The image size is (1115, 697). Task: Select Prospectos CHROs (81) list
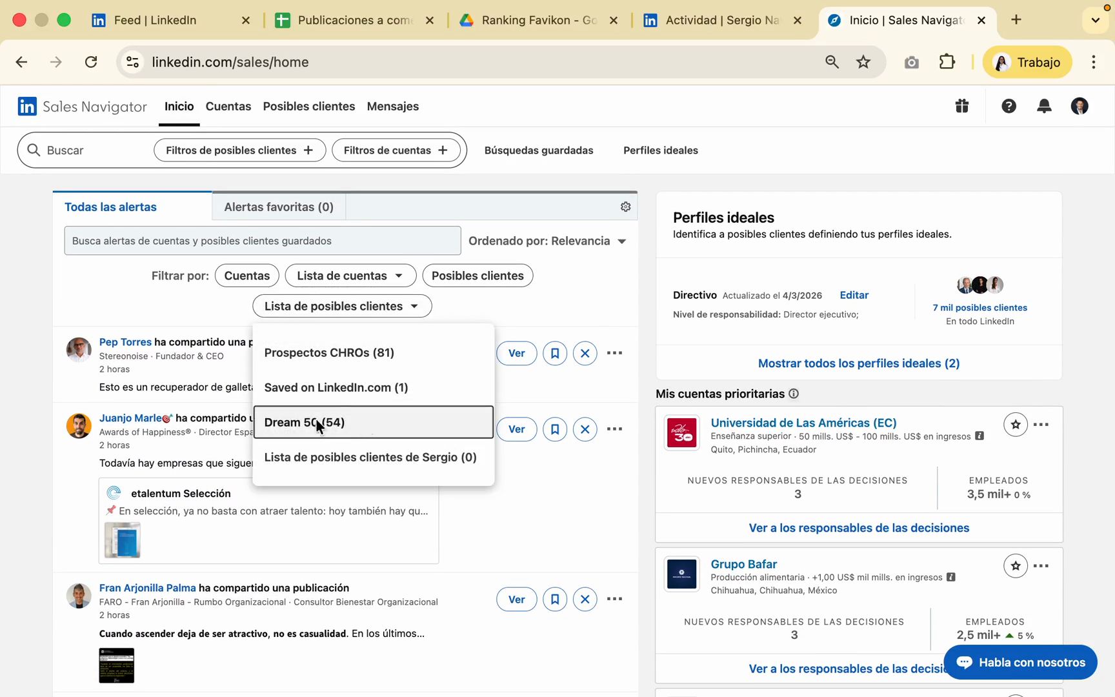[374, 352]
